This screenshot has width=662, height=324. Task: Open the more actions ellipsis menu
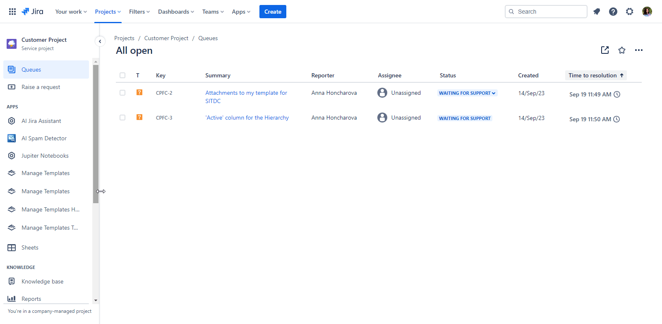639,50
